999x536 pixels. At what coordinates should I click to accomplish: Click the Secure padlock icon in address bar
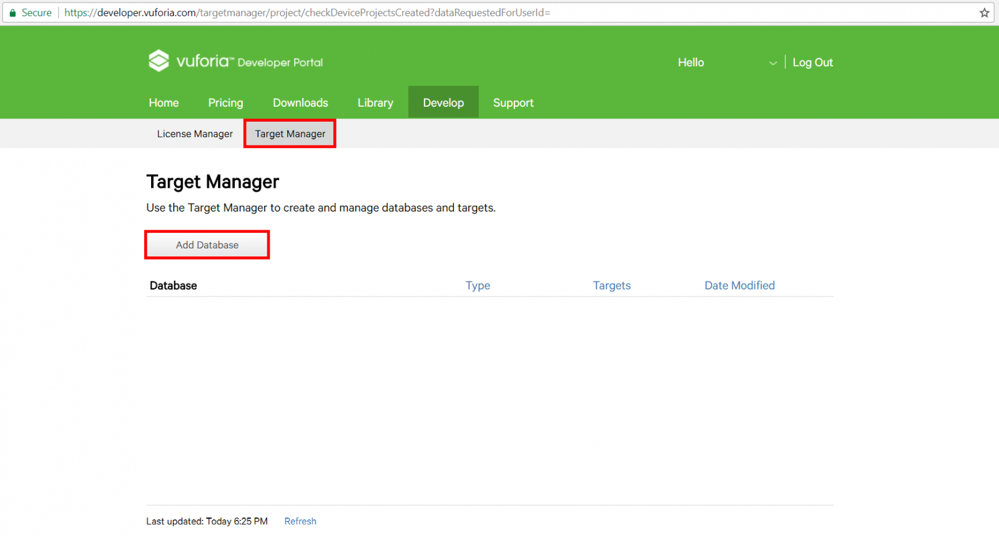(12, 12)
